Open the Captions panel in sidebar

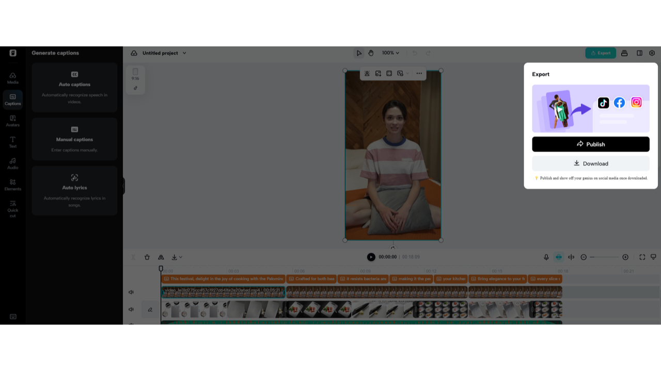(x=13, y=99)
